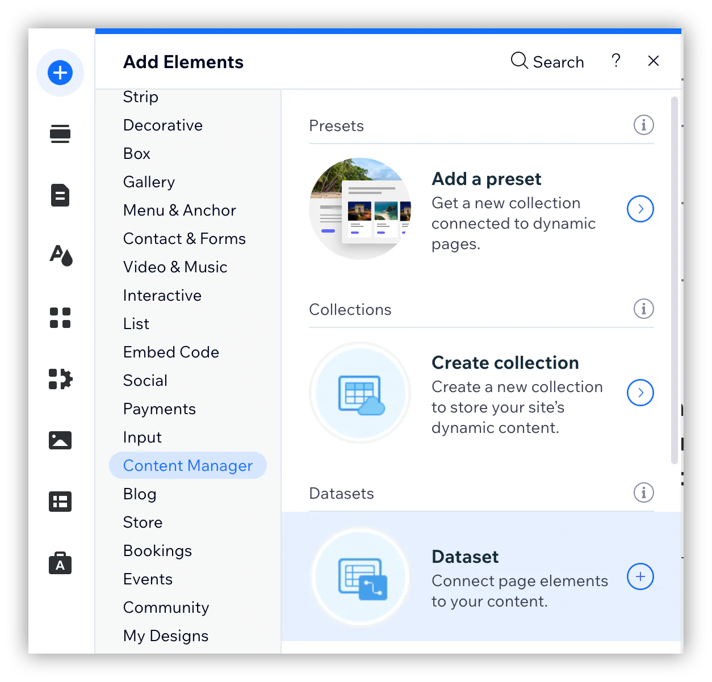Open the Gallery category
This screenshot has height=682, width=712.
pos(149,182)
